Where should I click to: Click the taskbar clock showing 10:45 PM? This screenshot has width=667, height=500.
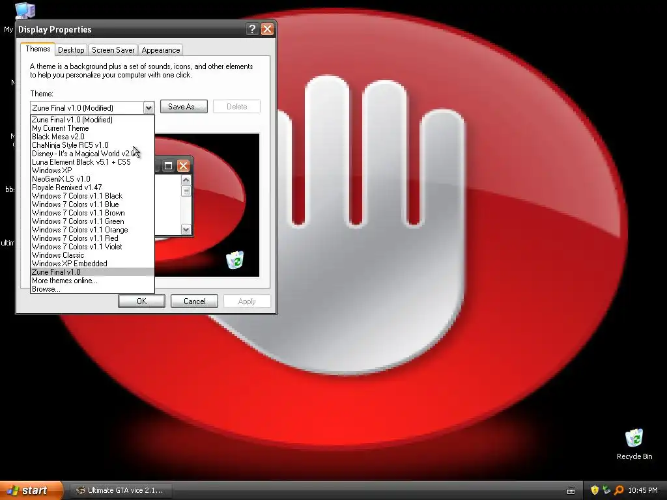[x=643, y=490]
